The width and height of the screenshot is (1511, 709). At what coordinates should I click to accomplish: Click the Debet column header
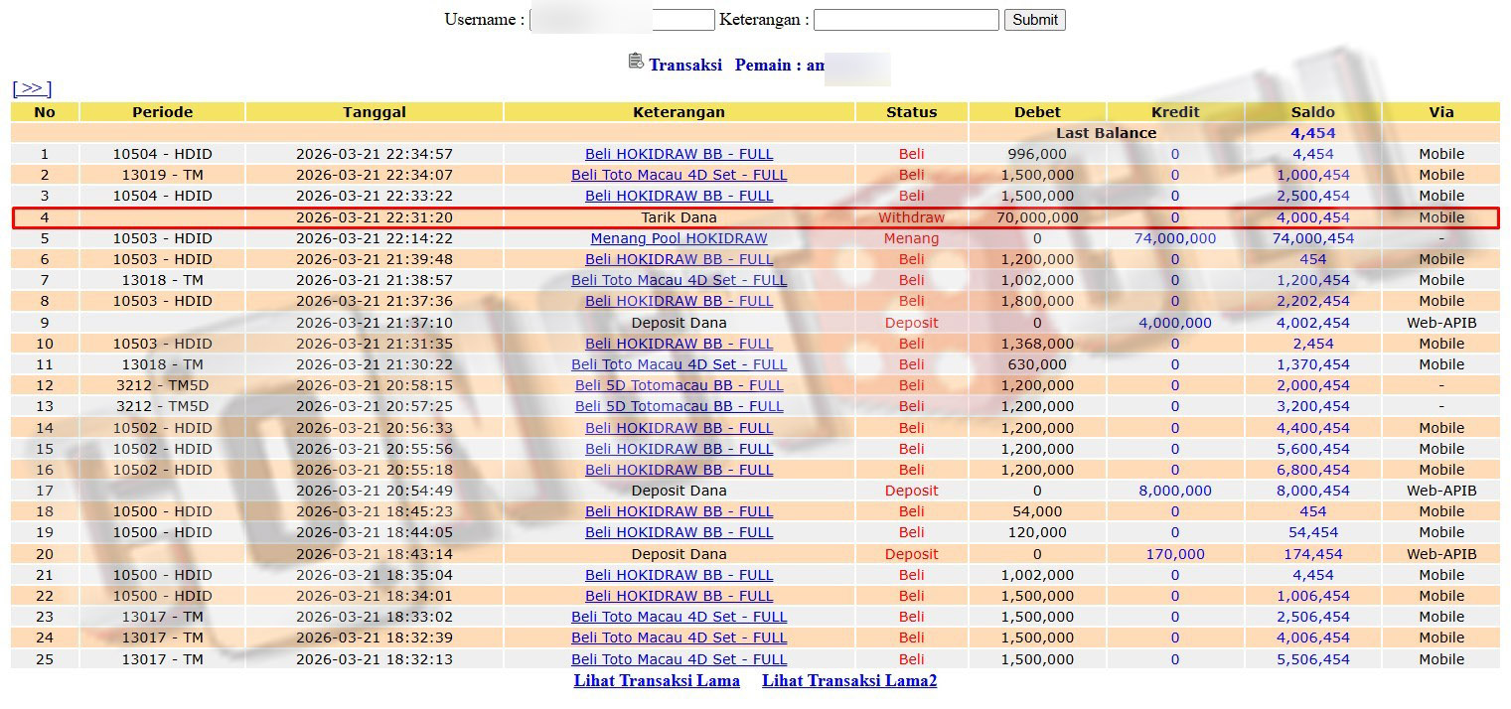click(x=1037, y=112)
